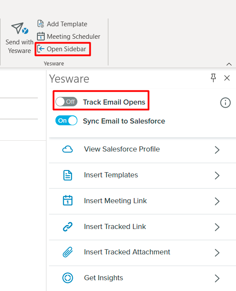Click the paperclip Tracked Attachment icon

67,252
